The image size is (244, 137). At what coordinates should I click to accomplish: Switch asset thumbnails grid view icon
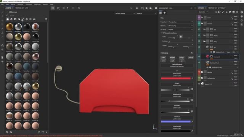tap(46, 19)
